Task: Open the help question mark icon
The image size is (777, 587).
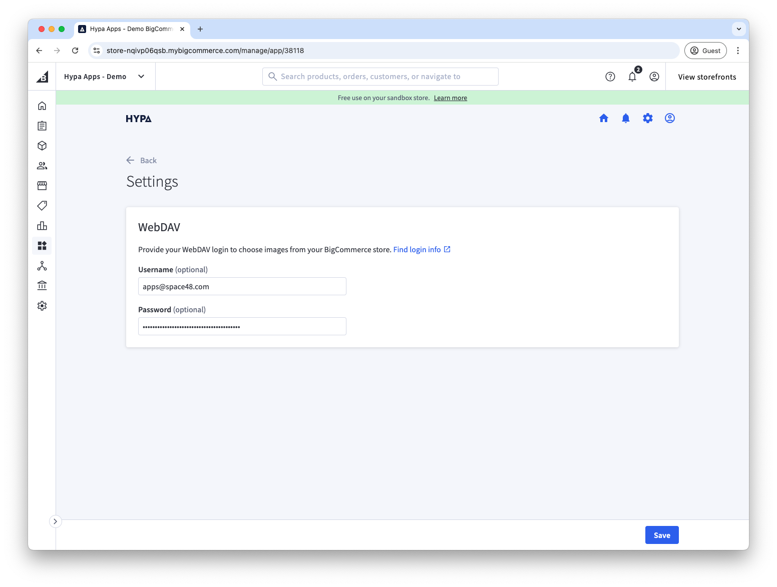Action: point(610,77)
